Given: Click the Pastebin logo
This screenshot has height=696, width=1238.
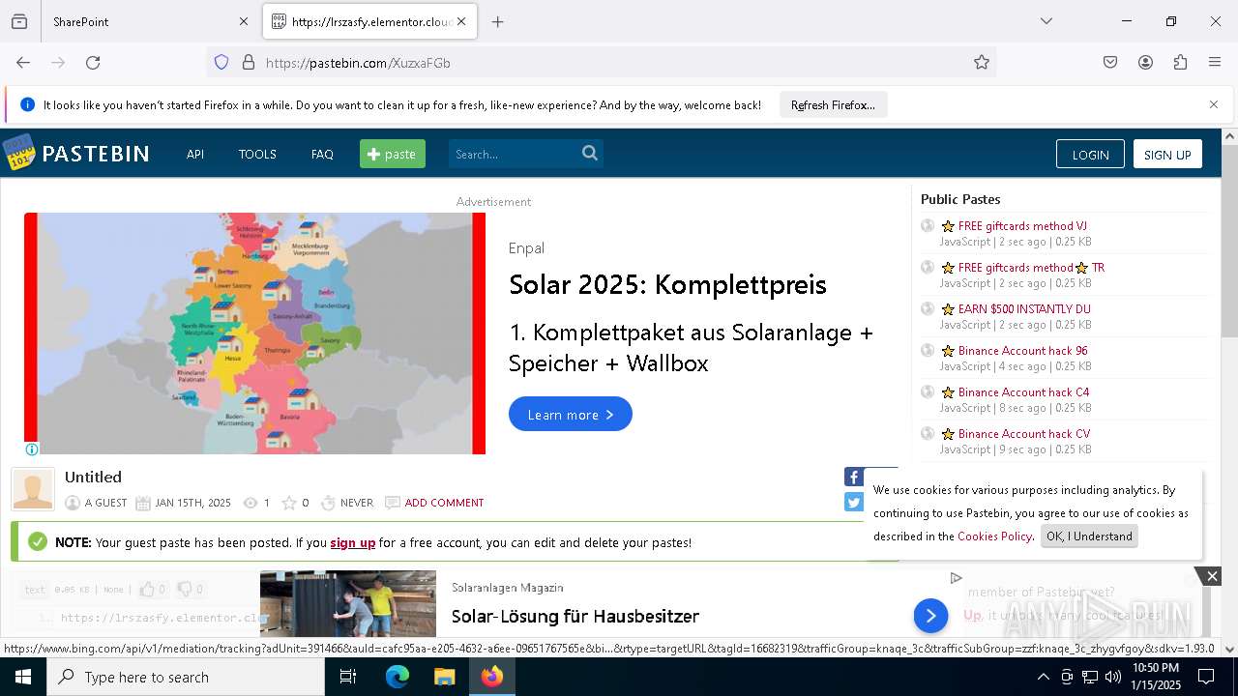Looking at the screenshot, I should tap(76, 153).
